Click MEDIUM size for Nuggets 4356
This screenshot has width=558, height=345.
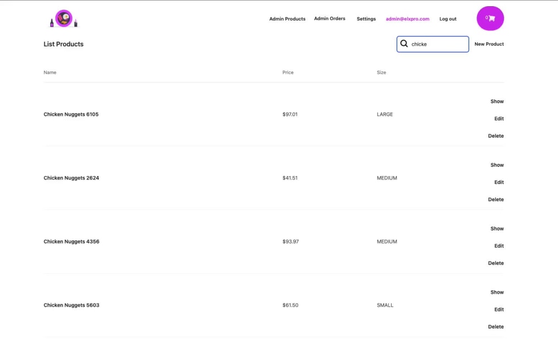coord(387,241)
